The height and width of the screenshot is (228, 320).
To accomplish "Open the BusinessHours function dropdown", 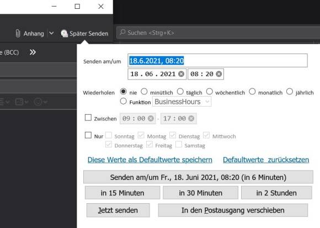I will 182,102.
